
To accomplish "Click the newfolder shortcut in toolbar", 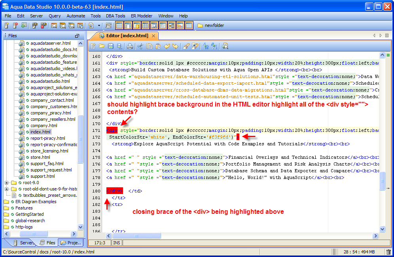I will tap(210, 25).
